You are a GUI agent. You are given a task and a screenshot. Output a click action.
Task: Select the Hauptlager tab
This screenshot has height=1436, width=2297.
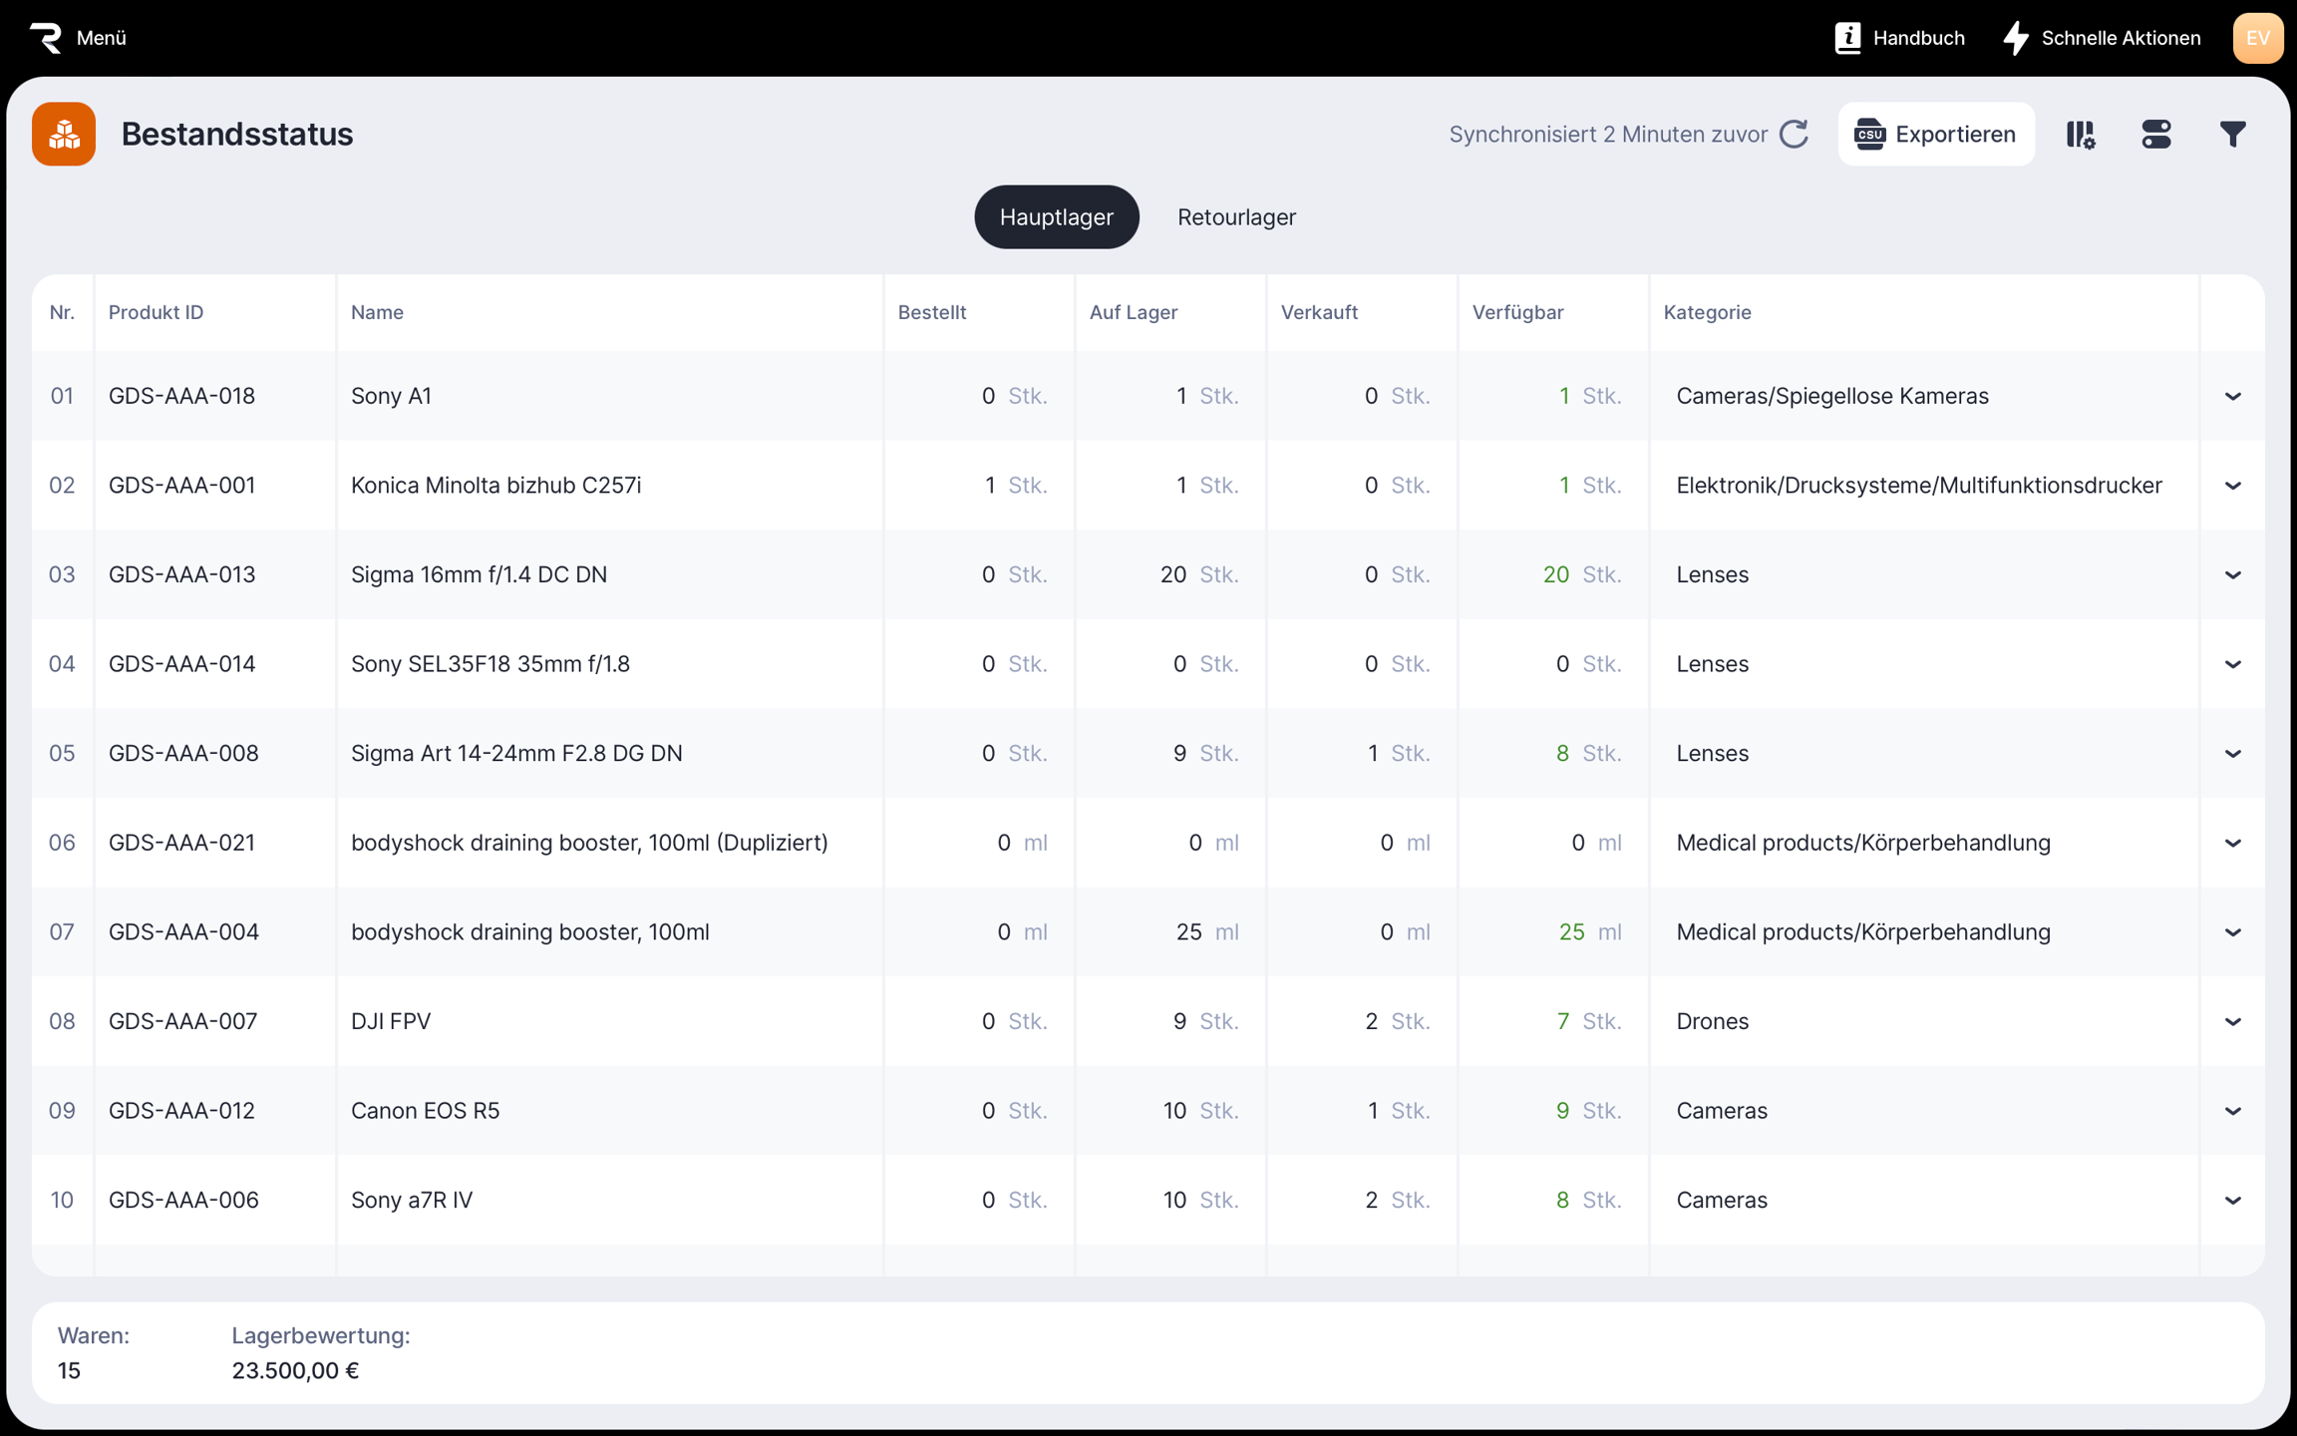coord(1056,217)
